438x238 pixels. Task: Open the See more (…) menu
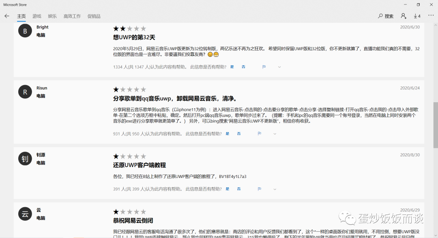click(x=431, y=16)
